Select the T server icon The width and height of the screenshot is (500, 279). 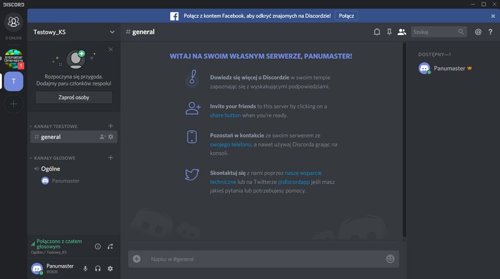point(14,81)
